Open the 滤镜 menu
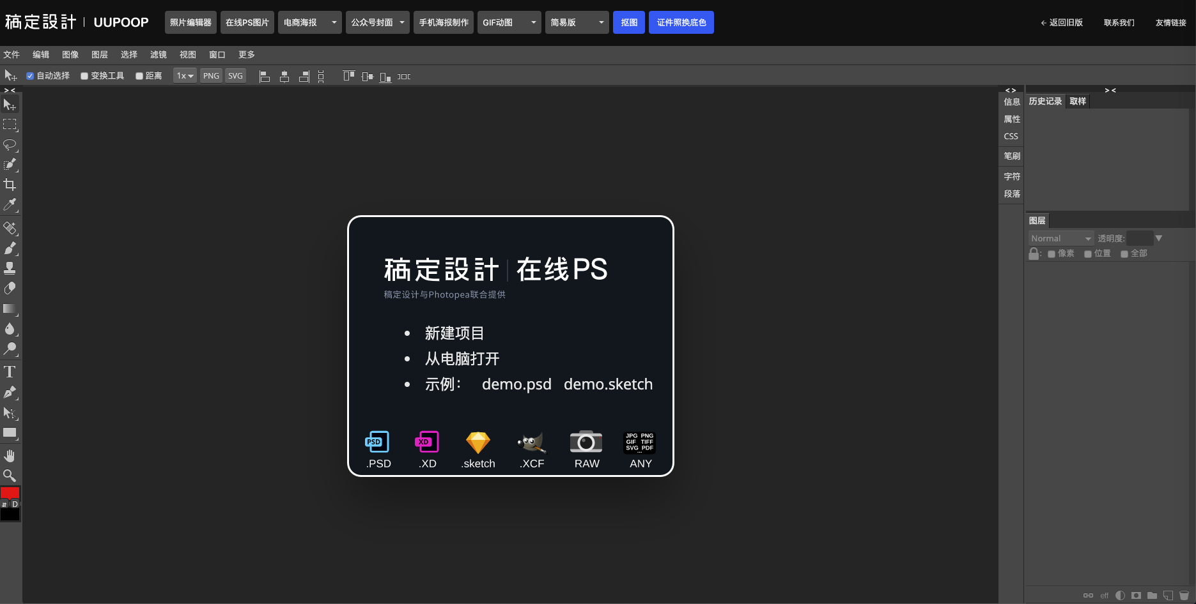The width and height of the screenshot is (1196, 604). (159, 55)
